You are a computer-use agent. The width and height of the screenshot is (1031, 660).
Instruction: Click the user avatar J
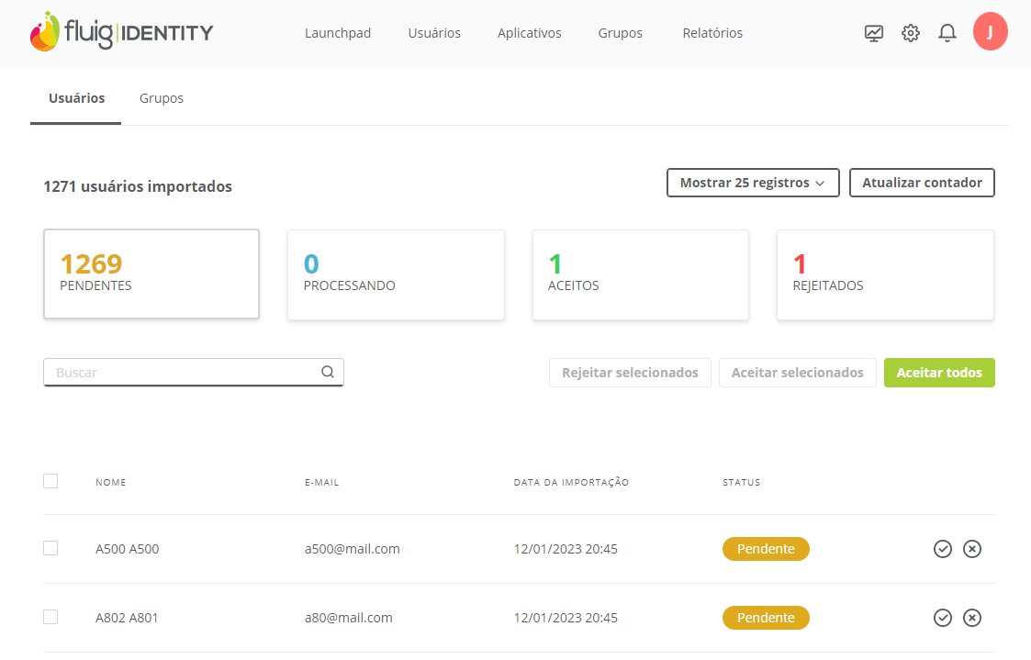click(x=990, y=31)
